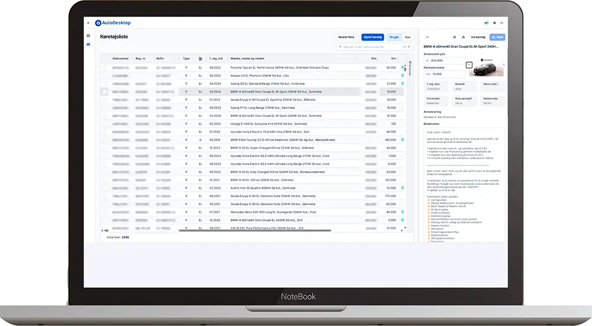592x326 pixels.
Task: Click the detail panel collapse menu icon
Action: pos(427,37)
